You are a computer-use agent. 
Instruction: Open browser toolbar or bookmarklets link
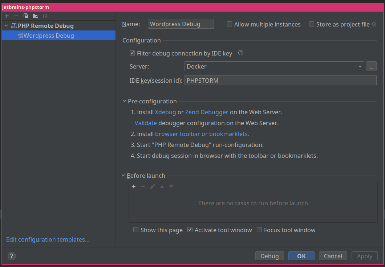[x=202, y=134]
